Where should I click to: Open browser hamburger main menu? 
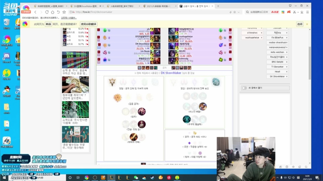[x=307, y=12]
